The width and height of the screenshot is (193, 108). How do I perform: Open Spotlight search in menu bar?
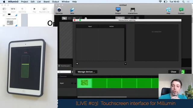[183, 1]
